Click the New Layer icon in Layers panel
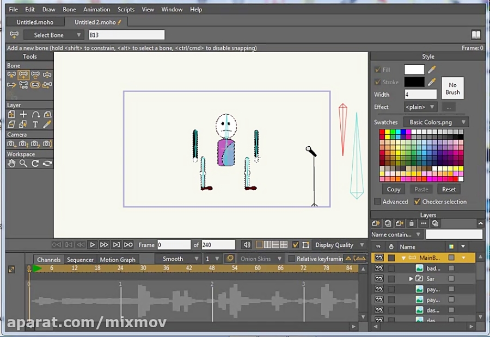490x337 pixels. tap(376, 223)
